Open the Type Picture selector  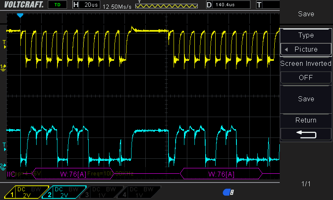pyautogui.click(x=306, y=49)
